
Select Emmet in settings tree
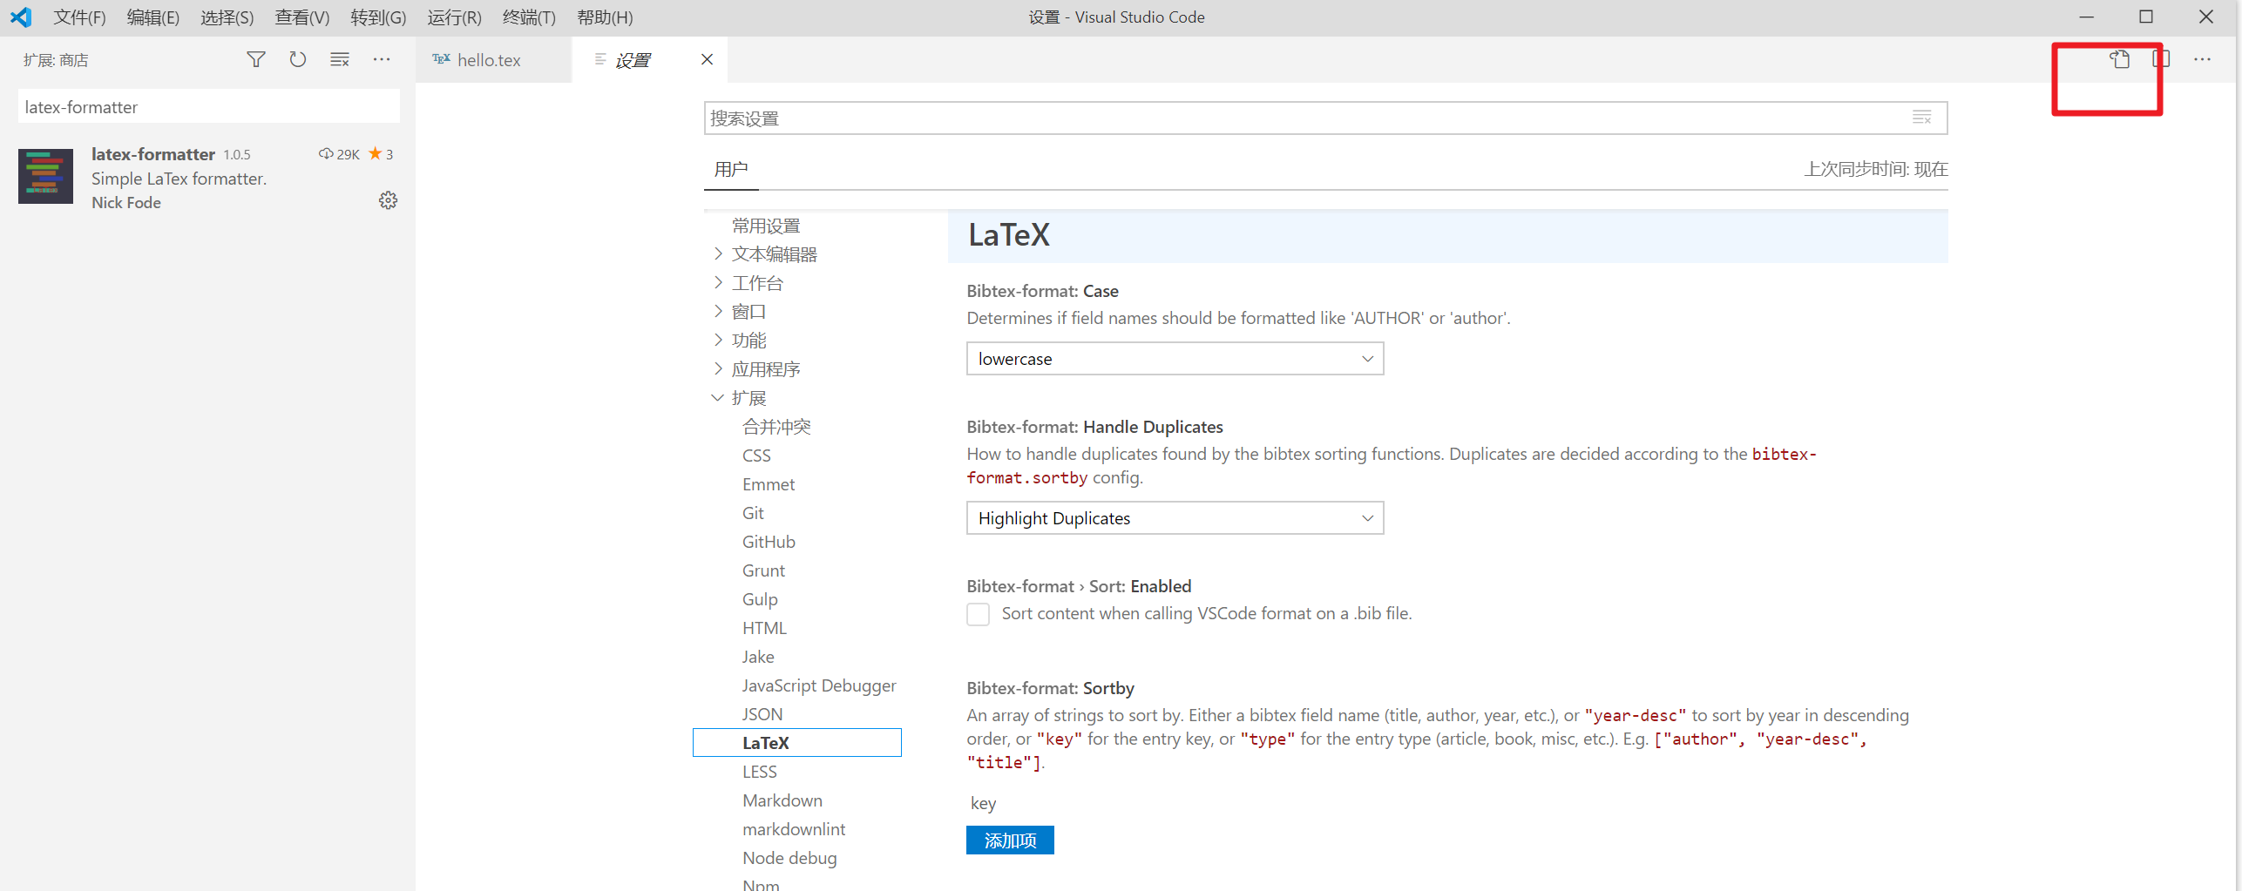click(768, 484)
